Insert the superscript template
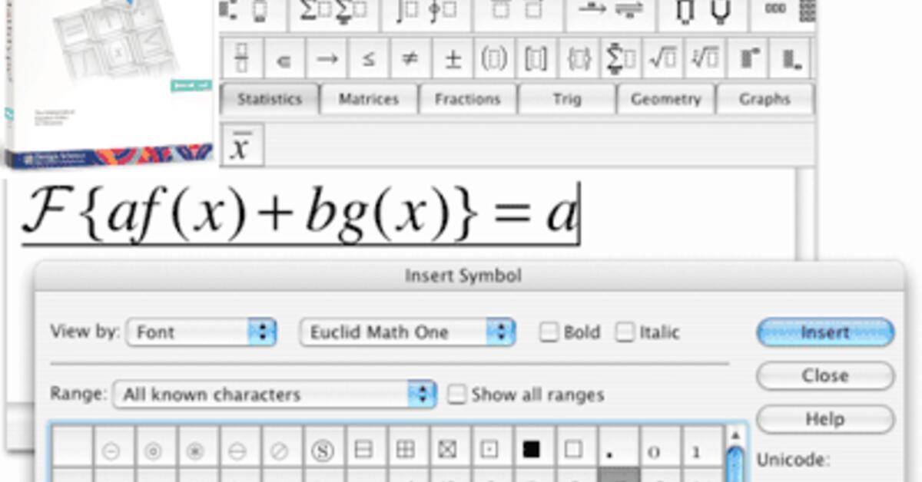This screenshot has height=482, width=922. (x=749, y=58)
